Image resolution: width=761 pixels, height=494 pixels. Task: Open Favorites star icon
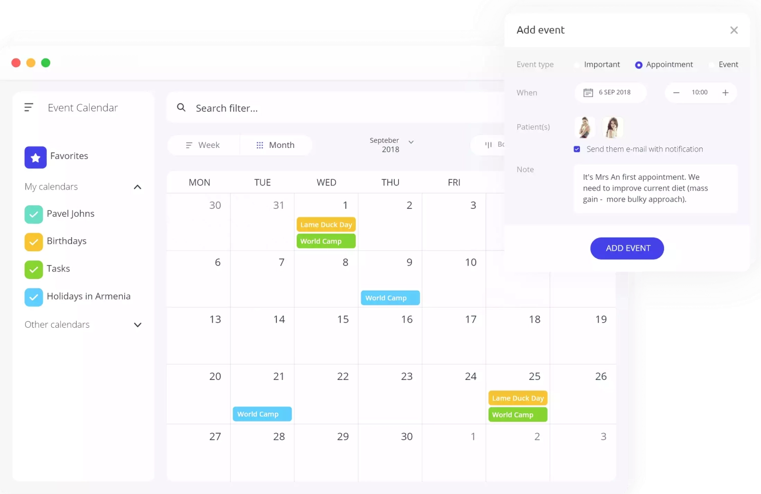[36, 157]
